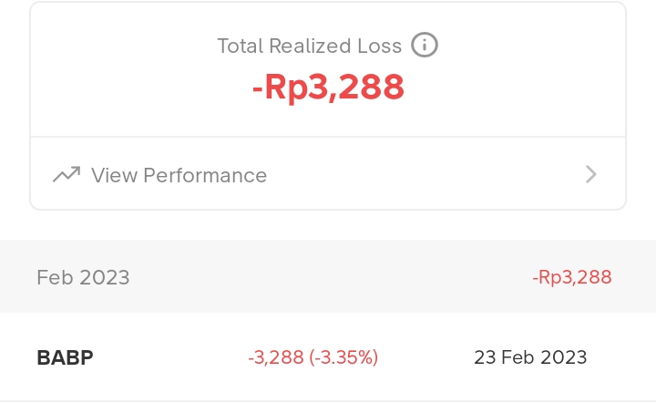Tap the 23 Feb 2023 transaction date
Image resolution: width=656 pixels, height=403 pixels.
(x=530, y=357)
